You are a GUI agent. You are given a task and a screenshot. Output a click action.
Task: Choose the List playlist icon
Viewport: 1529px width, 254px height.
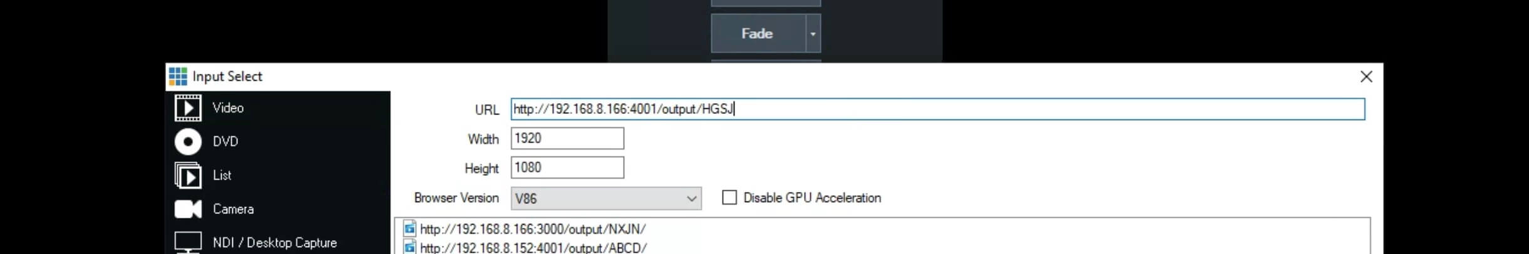click(x=188, y=175)
